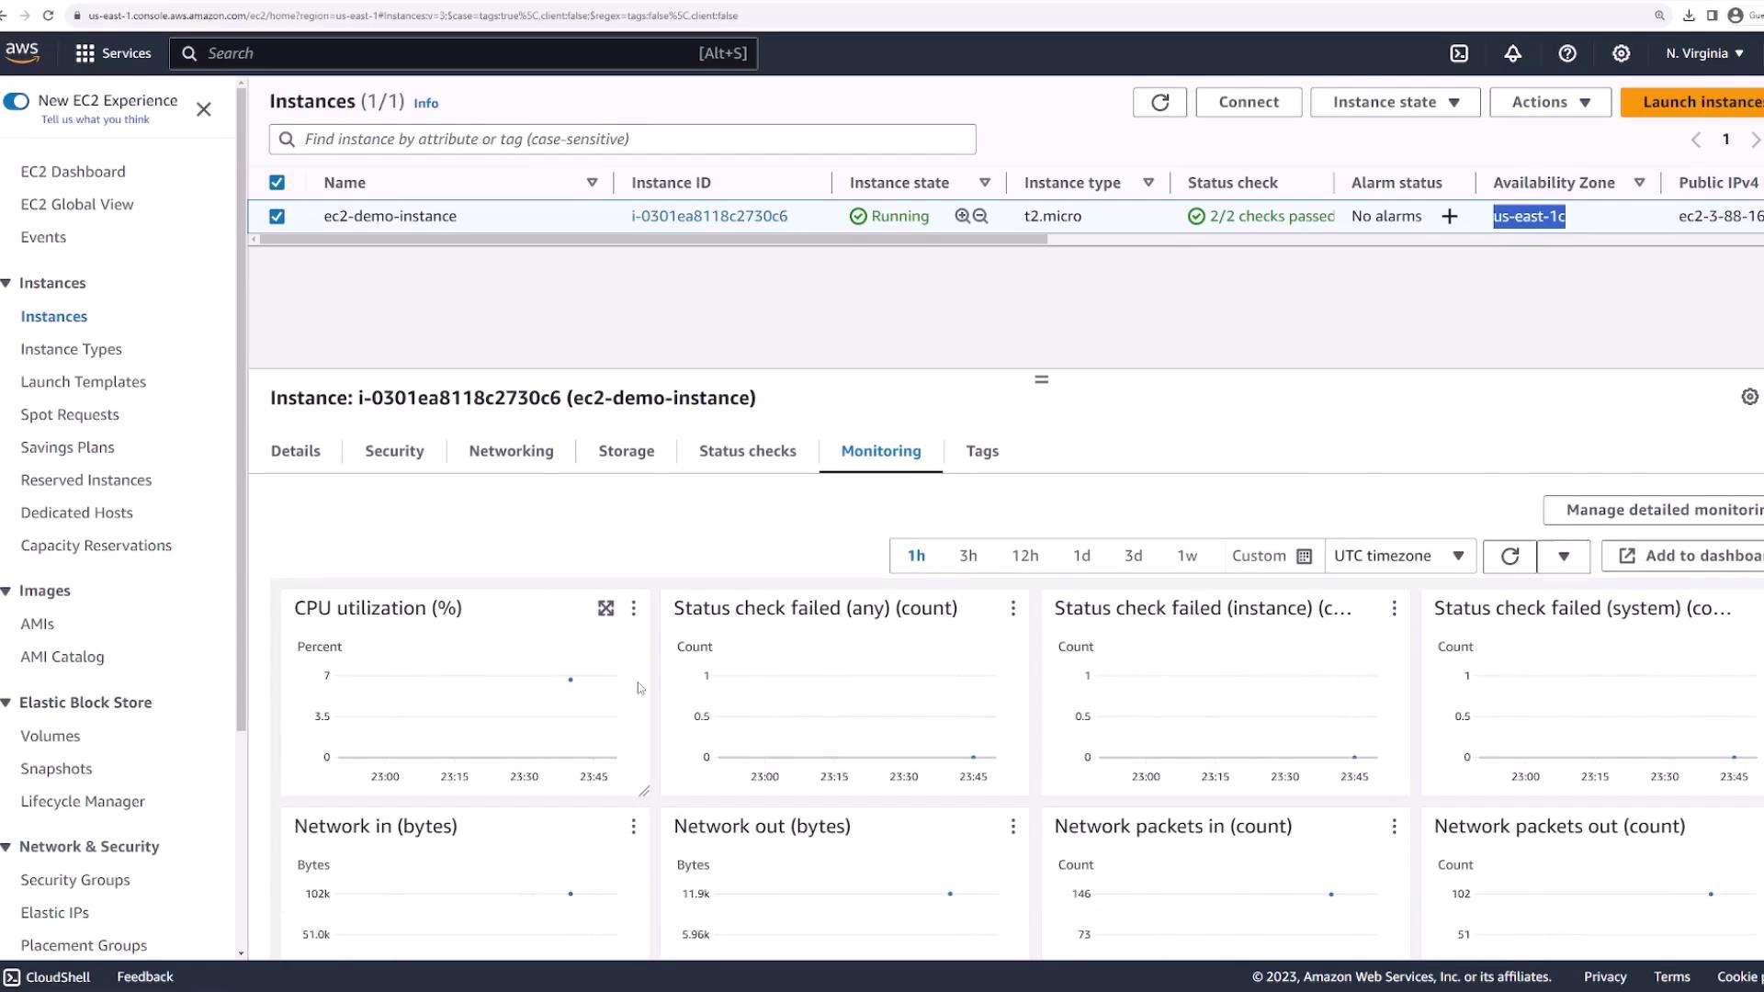Click the zoom-in icon beside Running state

point(962,216)
